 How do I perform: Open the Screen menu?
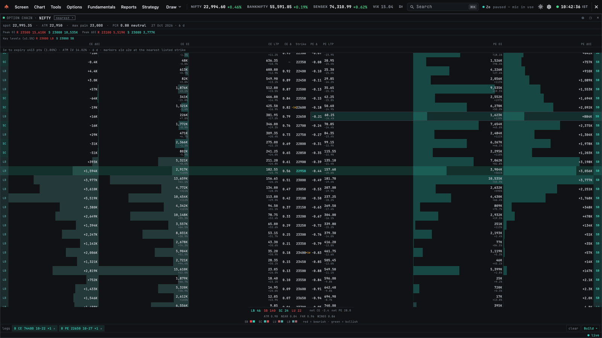point(21,7)
